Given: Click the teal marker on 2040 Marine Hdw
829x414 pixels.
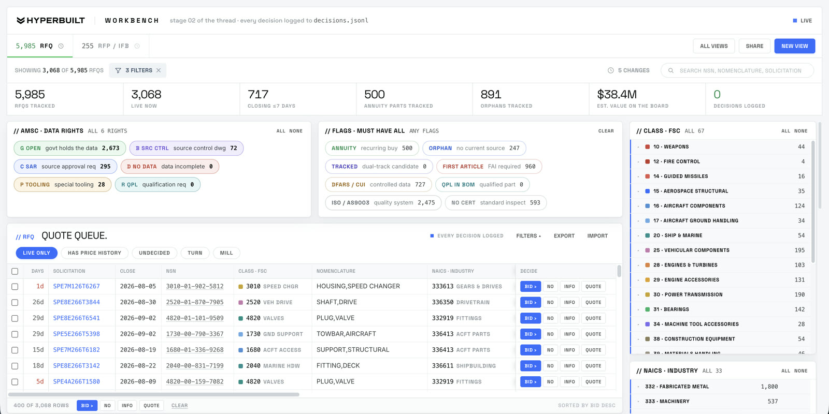Looking at the screenshot, I should pyautogui.click(x=241, y=366).
